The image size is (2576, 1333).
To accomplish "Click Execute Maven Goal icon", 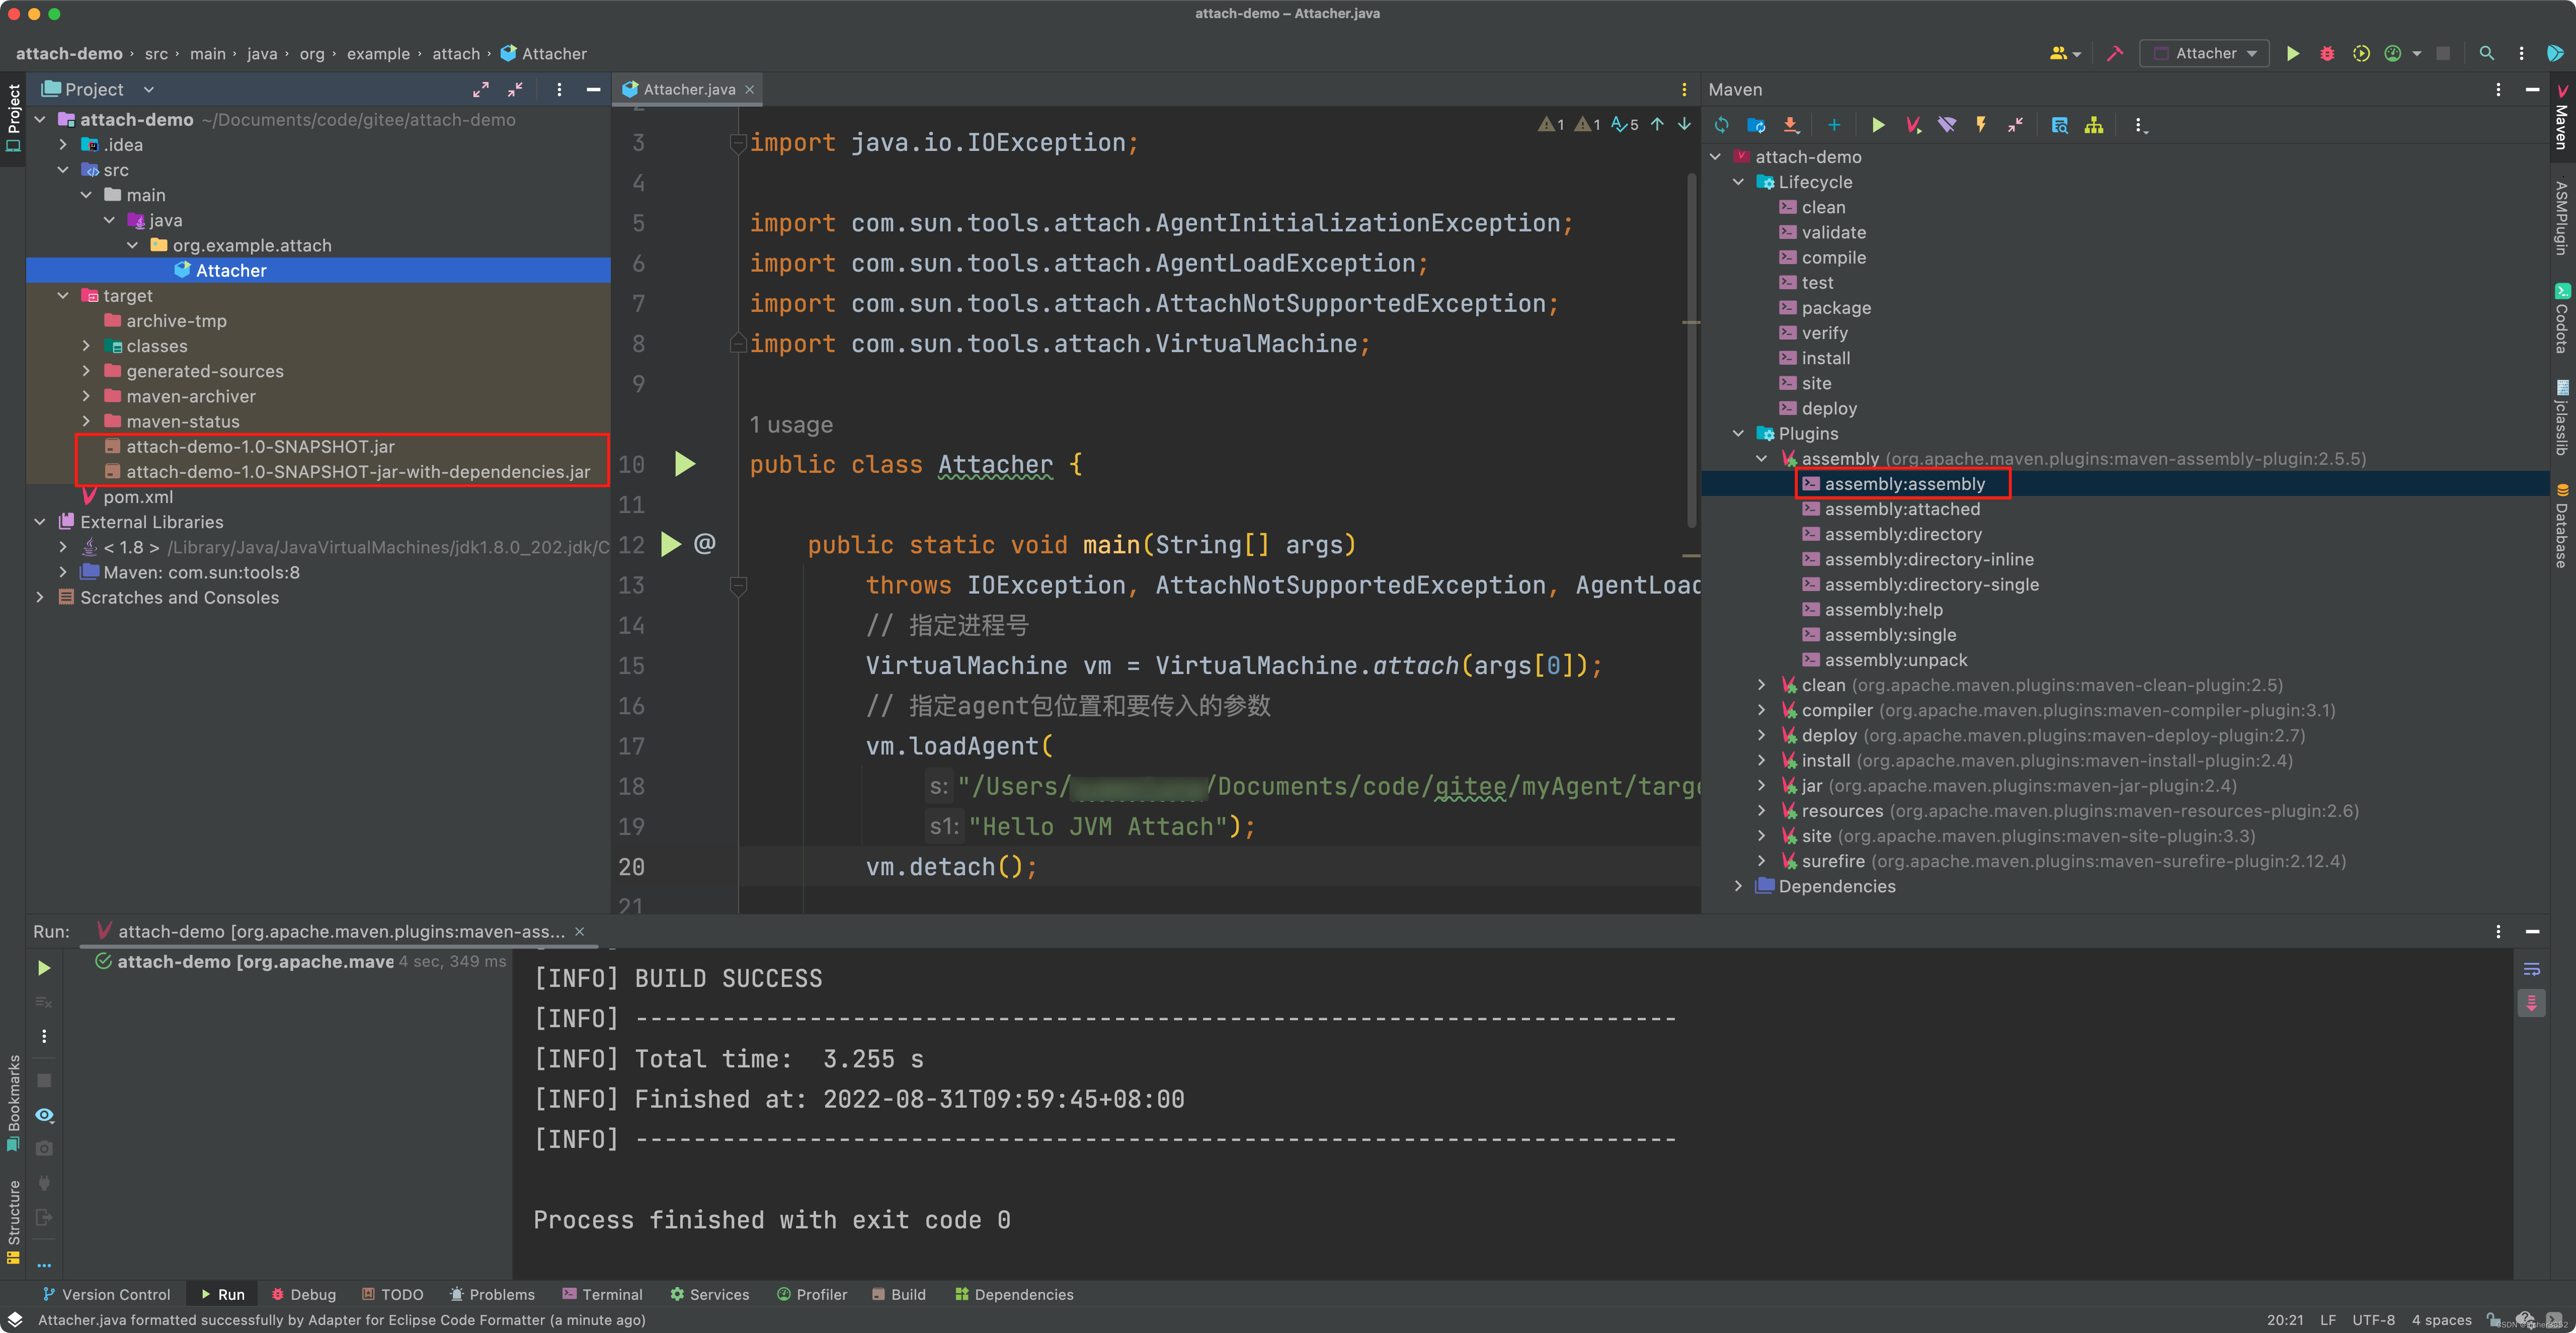I will point(1912,125).
